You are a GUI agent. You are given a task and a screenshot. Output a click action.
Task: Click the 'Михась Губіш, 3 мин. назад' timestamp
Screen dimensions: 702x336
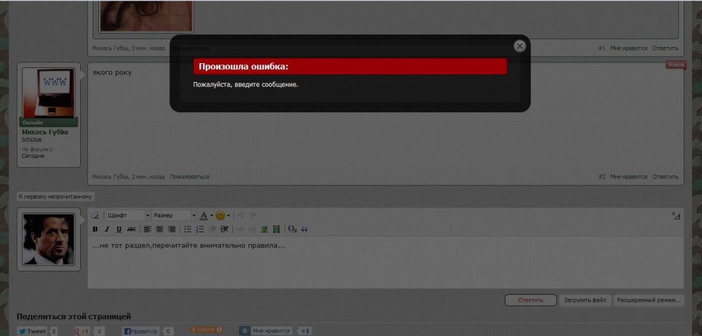[x=128, y=48]
